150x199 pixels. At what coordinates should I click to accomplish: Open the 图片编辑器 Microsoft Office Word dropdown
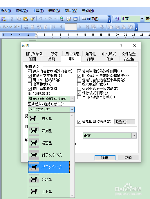72,99
